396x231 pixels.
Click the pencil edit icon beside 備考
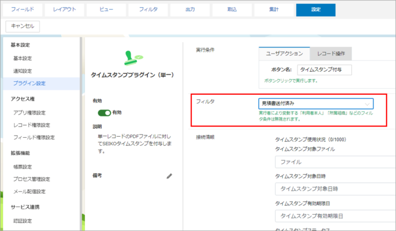pyautogui.click(x=169, y=176)
